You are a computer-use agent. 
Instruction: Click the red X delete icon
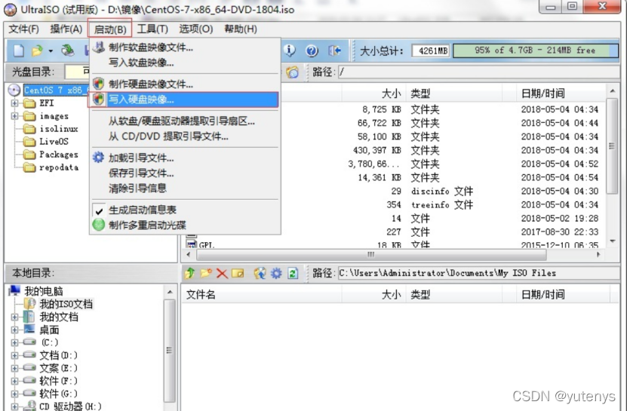point(222,274)
